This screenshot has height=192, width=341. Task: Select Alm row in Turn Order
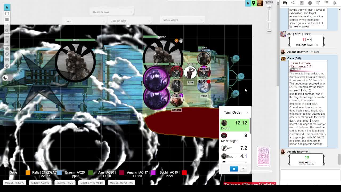pyautogui.click(x=234, y=148)
